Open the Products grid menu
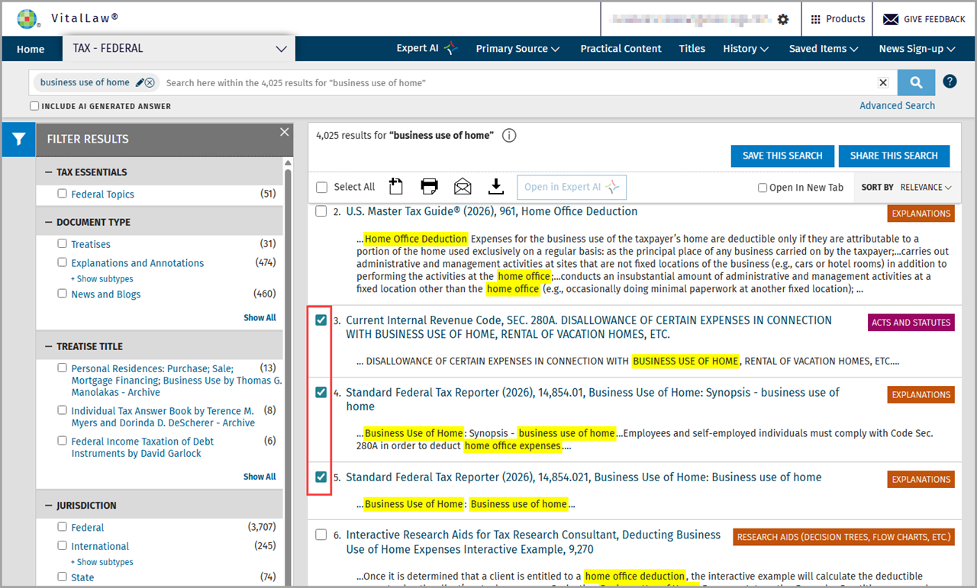 837,19
